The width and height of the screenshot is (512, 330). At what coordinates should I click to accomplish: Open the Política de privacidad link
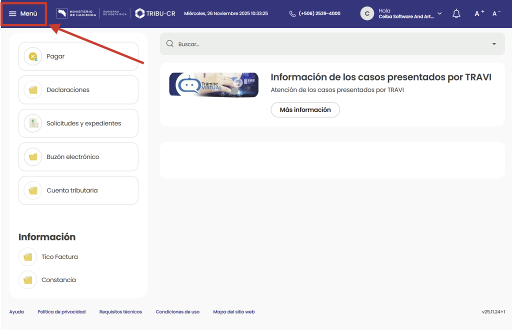[x=61, y=312]
